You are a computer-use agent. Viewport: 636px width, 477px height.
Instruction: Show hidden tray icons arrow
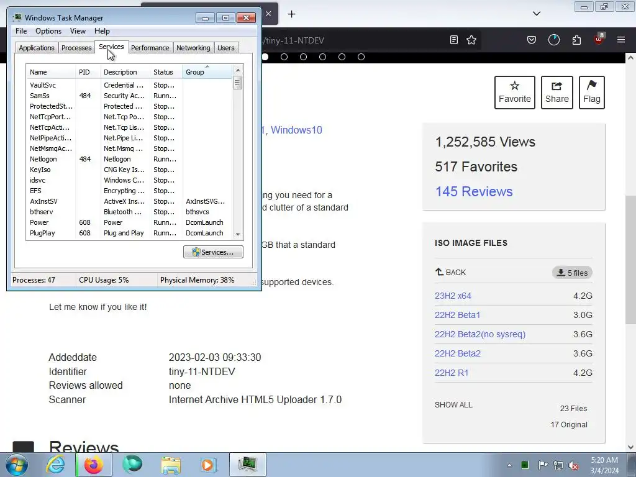point(509,465)
